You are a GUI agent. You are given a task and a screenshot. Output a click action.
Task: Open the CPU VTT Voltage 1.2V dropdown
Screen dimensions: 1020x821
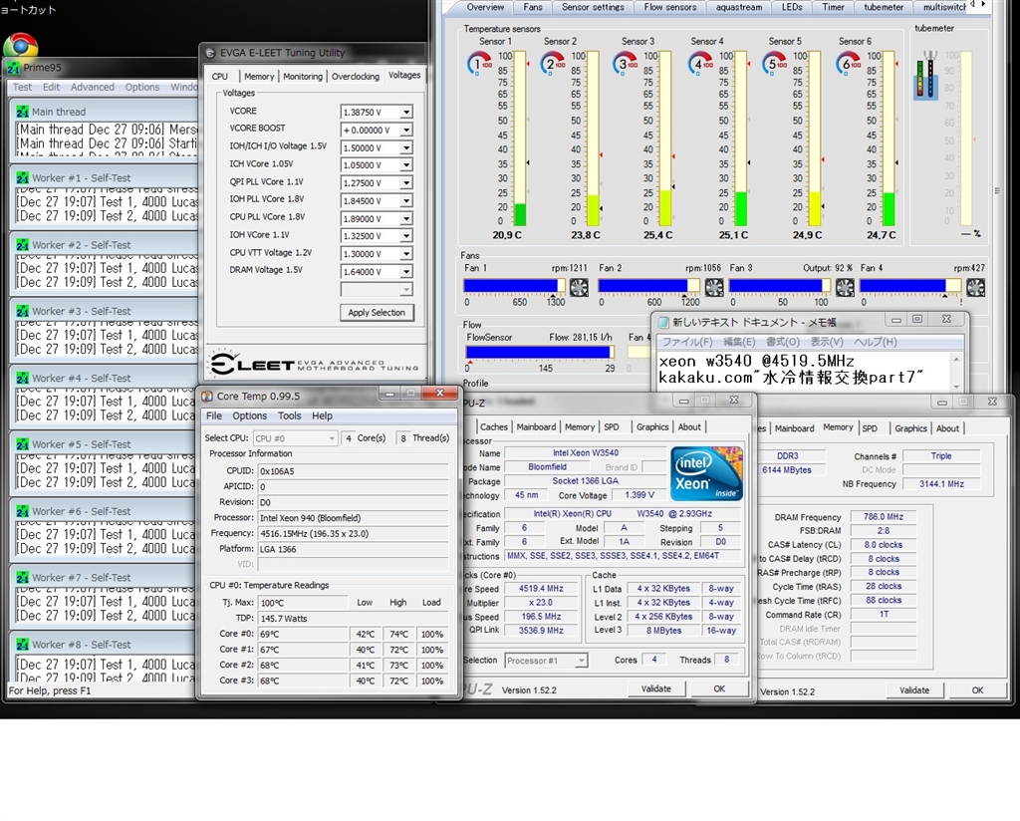coord(406,254)
